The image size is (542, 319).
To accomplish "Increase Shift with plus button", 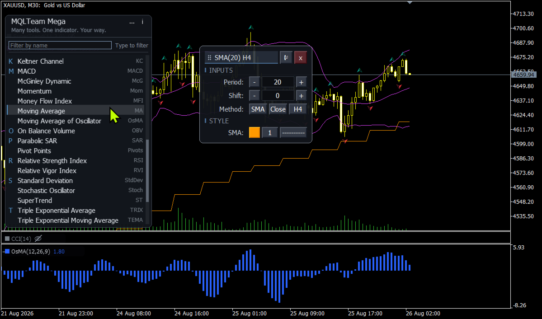I will click(x=301, y=96).
